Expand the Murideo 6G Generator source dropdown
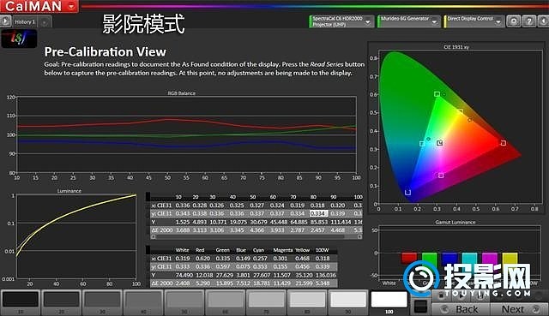Screen dimensions: 549x316 [x=435, y=22]
